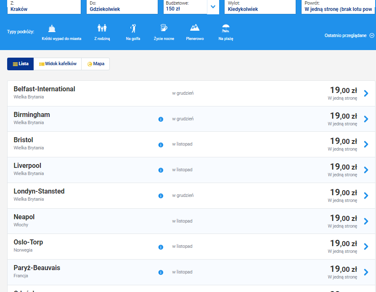The width and height of the screenshot is (376, 292).
Task: Open the Neapol flight offer
Action: click(x=191, y=221)
